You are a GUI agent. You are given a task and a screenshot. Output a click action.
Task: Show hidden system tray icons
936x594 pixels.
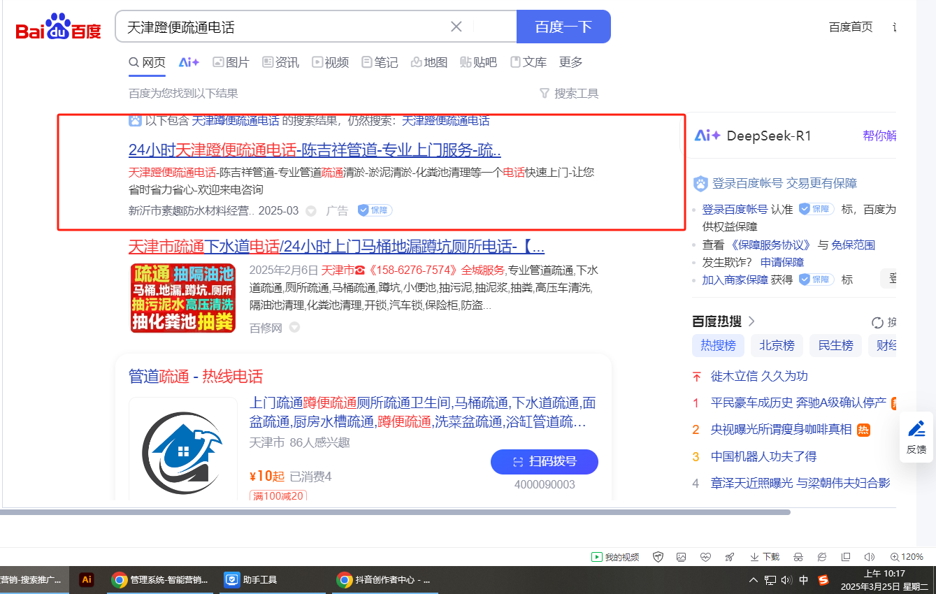(754, 580)
